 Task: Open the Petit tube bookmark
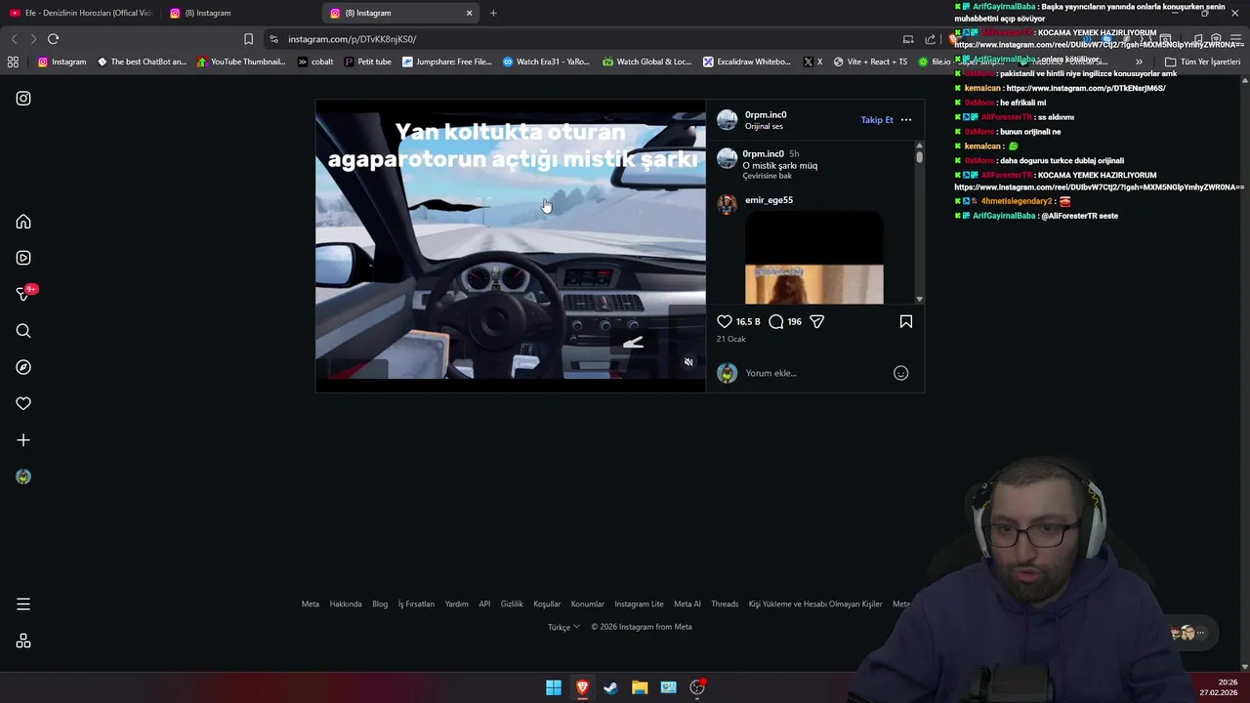pos(367,62)
